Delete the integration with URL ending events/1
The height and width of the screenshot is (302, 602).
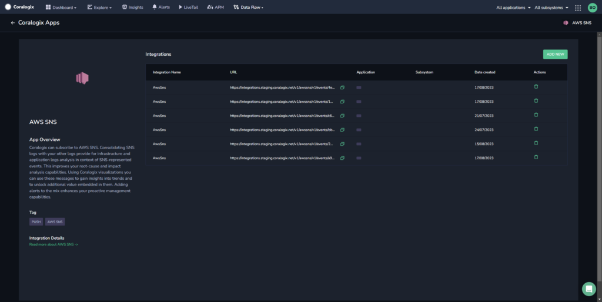coord(536,101)
